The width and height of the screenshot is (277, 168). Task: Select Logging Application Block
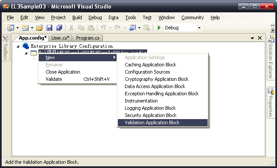coord(163,108)
